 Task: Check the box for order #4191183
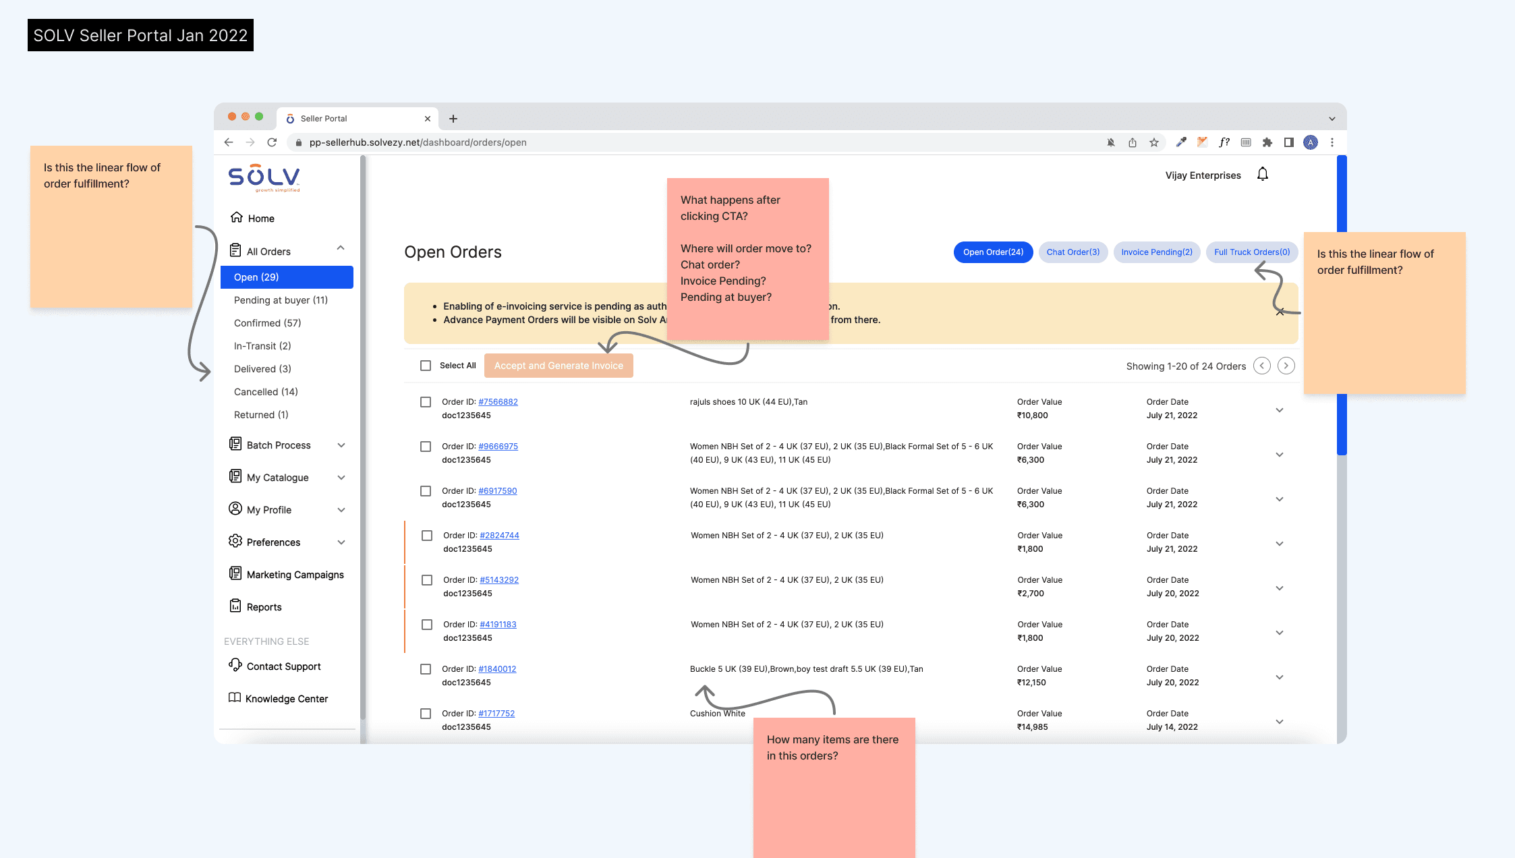[x=427, y=625]
